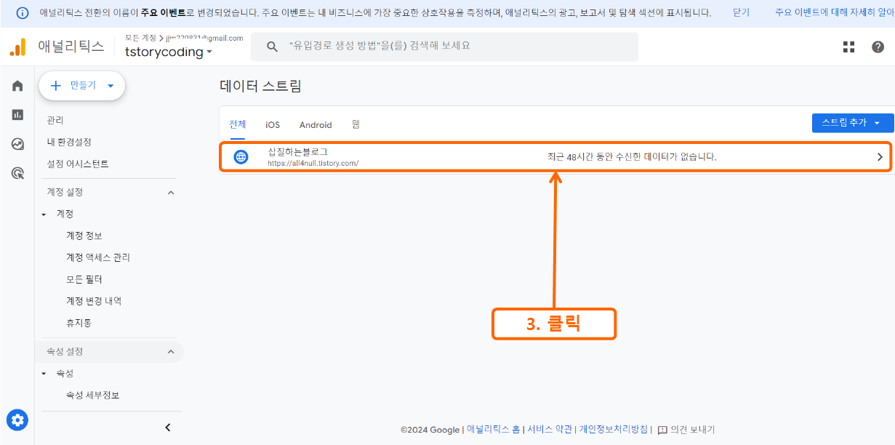The height and width of the screenshot is (445, 895).
Task: Collapse the 속성 설정 section
Action: (170, 351)
